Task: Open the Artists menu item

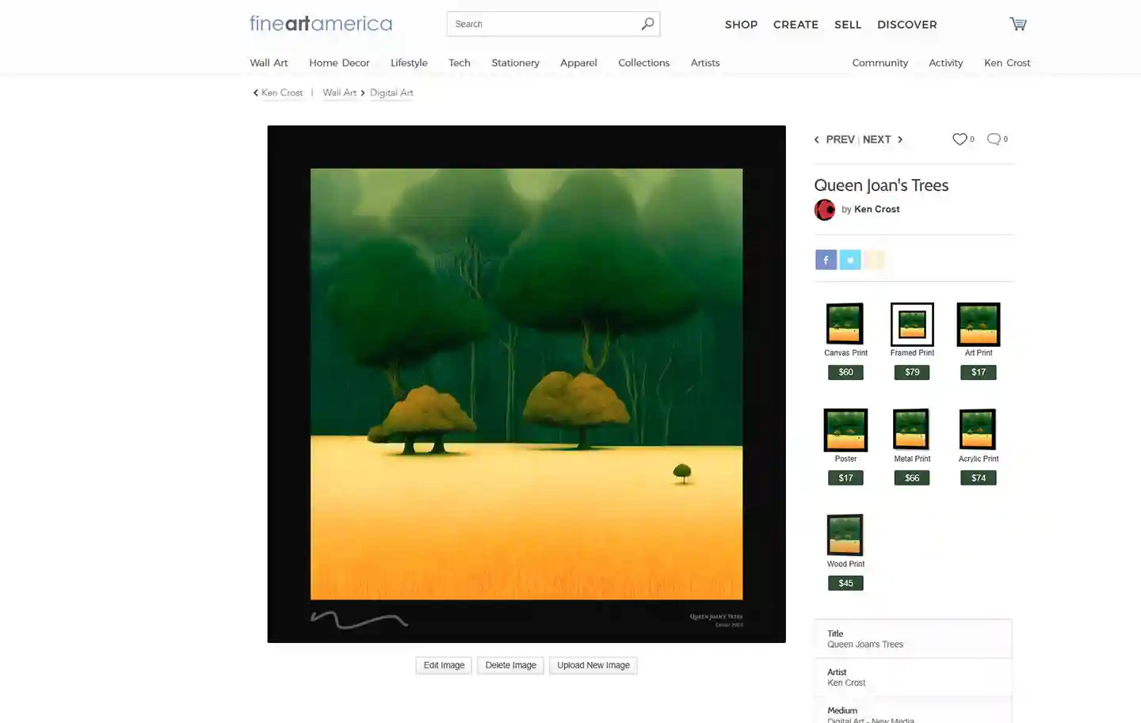Action: 705,63
